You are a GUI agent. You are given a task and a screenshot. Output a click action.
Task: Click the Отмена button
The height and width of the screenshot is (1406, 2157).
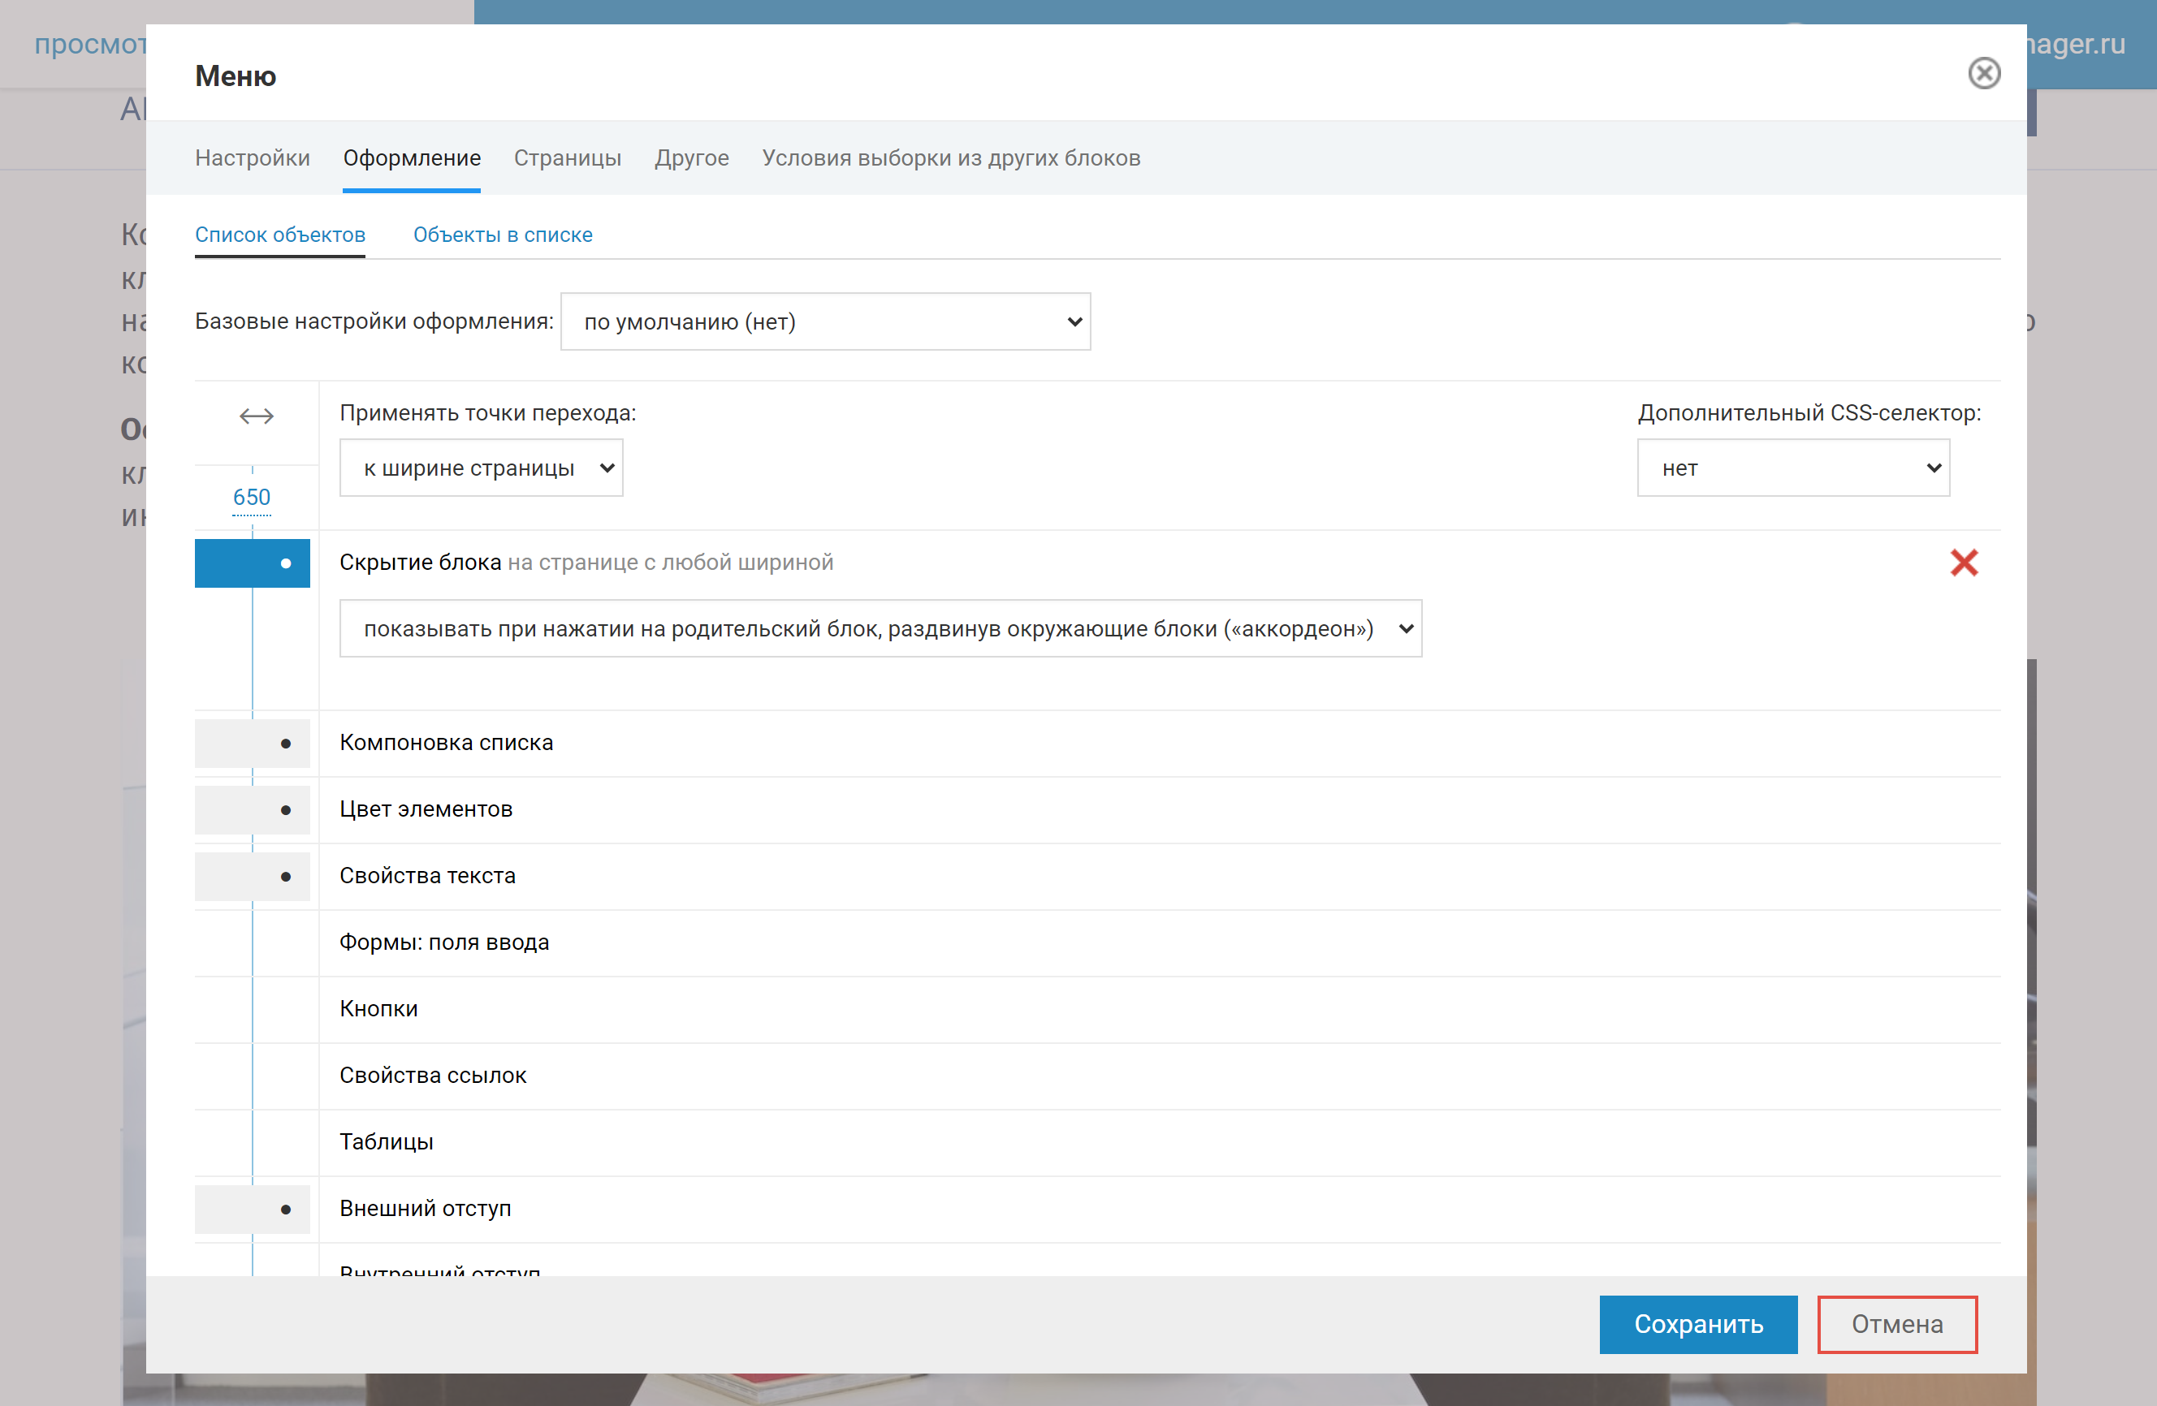[1896, 1325]
